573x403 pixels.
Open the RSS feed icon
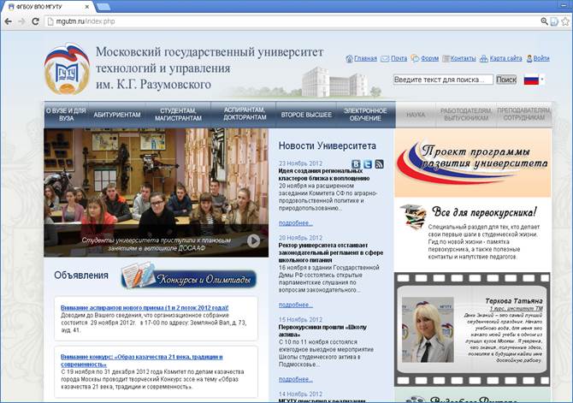pos(380,164)
